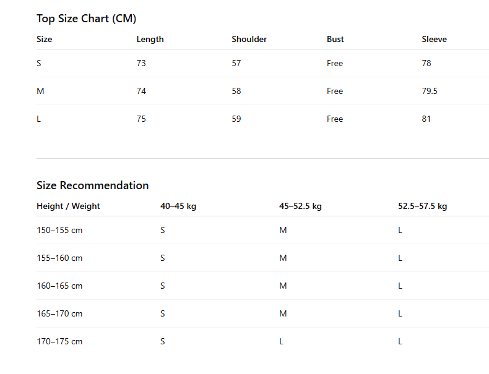Select the Free bust value for size L
The height and width of the screenshot is (374, 489).
click(335, 119)
